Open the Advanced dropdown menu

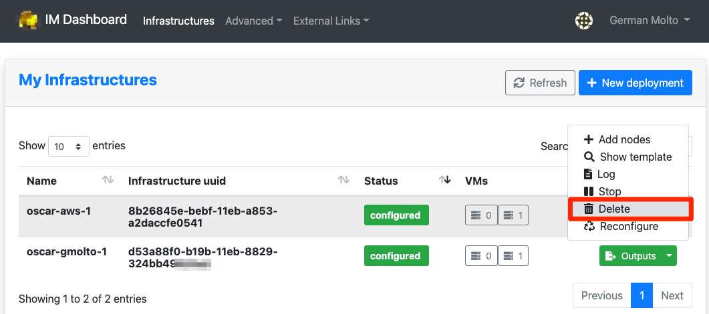click(253, 21)
